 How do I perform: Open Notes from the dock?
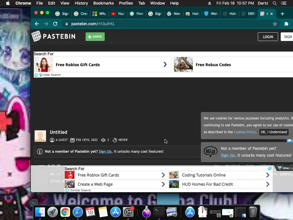(x=103, y=212)
